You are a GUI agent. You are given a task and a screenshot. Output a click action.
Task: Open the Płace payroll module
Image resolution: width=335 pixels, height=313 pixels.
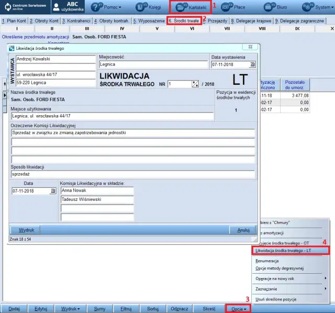tap(227, 7)
